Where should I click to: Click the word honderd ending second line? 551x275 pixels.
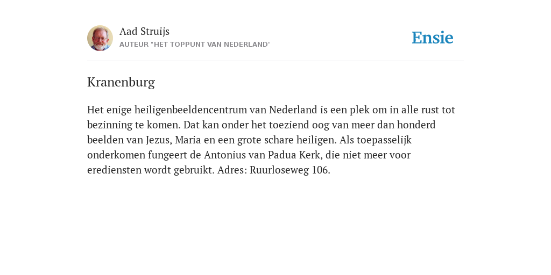[417, 125]
